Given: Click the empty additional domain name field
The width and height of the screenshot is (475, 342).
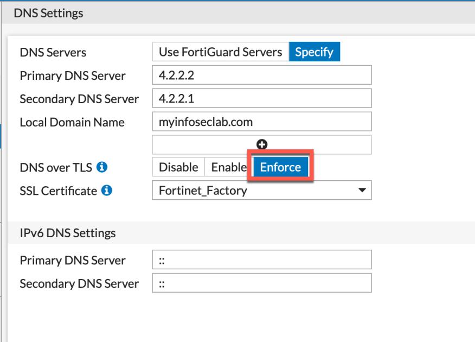Looking at the screenshot, I should coord(262,145).
